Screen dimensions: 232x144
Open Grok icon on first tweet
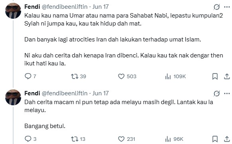coord(216,7)
